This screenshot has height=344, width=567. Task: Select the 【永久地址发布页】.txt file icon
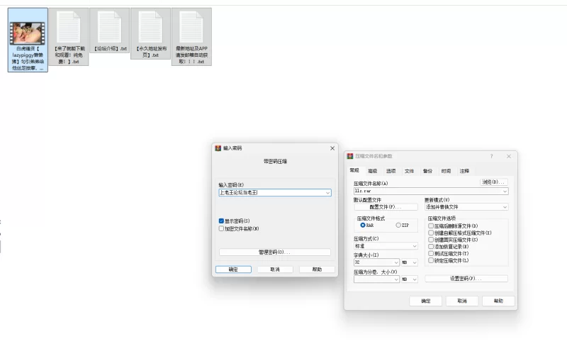click(x=150, y=27)
